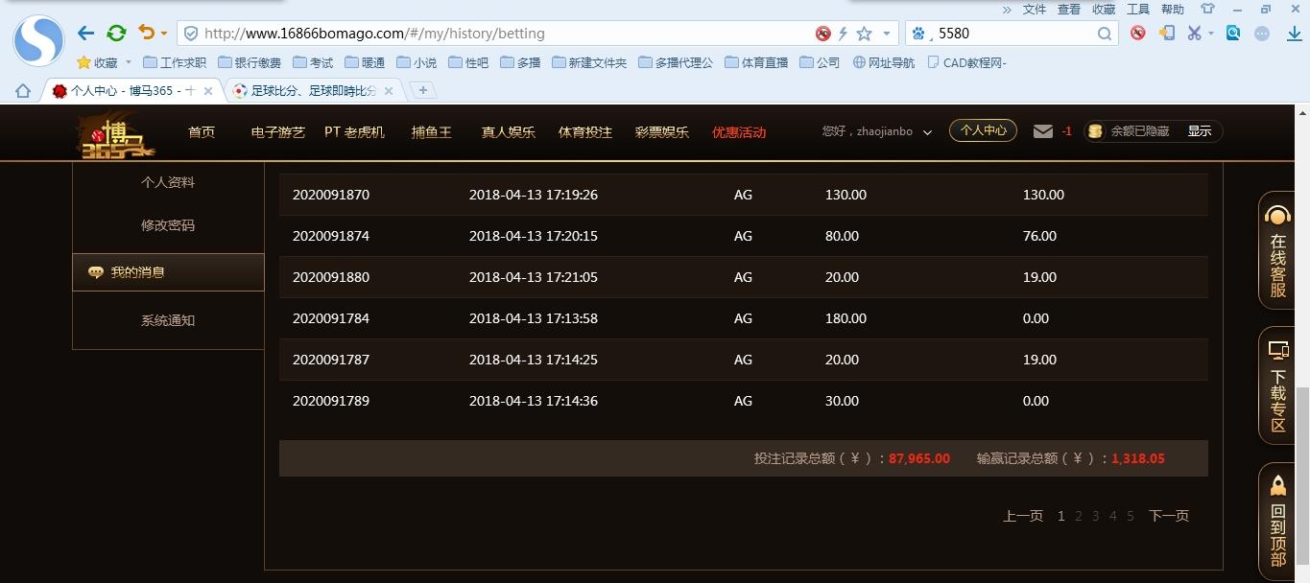Bookmark page with the star icon
The width and height of the screenshot is (1310, 583).
pos(864,34)
